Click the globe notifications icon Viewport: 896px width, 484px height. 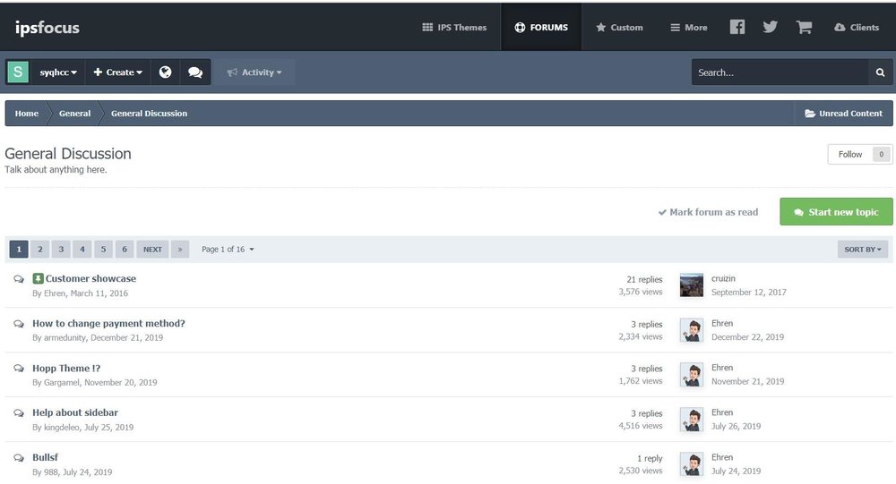[x=165, y=72]
